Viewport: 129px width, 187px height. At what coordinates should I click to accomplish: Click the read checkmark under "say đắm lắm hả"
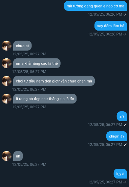(125, 34)
